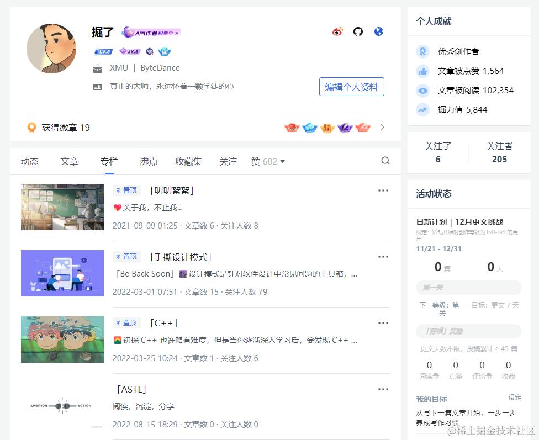
Task: Click the classroom thumbnail of 叨叨絮絮
Action: [62, 207]
